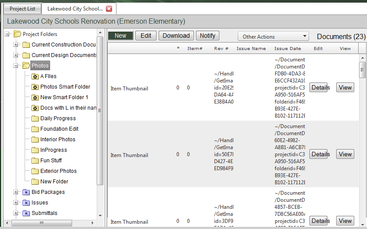Click View for the second document row

[x=345, y=154]
